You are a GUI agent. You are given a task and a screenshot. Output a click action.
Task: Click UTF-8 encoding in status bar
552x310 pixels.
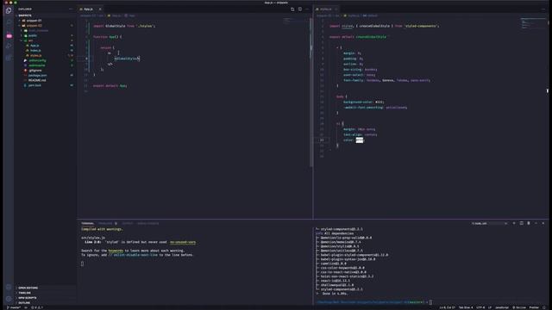480,307
